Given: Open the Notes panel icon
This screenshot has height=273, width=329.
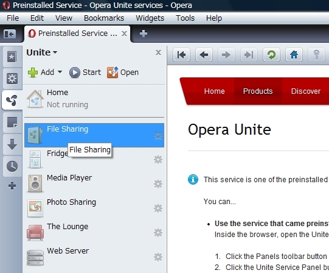Looking at the screenshot, I should point(12,122).
